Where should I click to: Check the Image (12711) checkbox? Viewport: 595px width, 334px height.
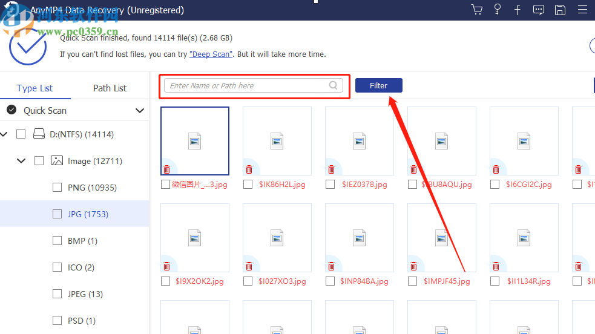[x=39, y=161]
